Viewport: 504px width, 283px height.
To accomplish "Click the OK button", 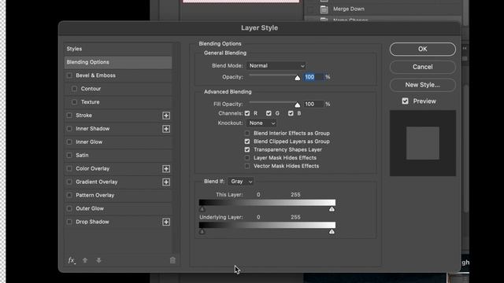I will pyautogui.click(x=423, y=49).
